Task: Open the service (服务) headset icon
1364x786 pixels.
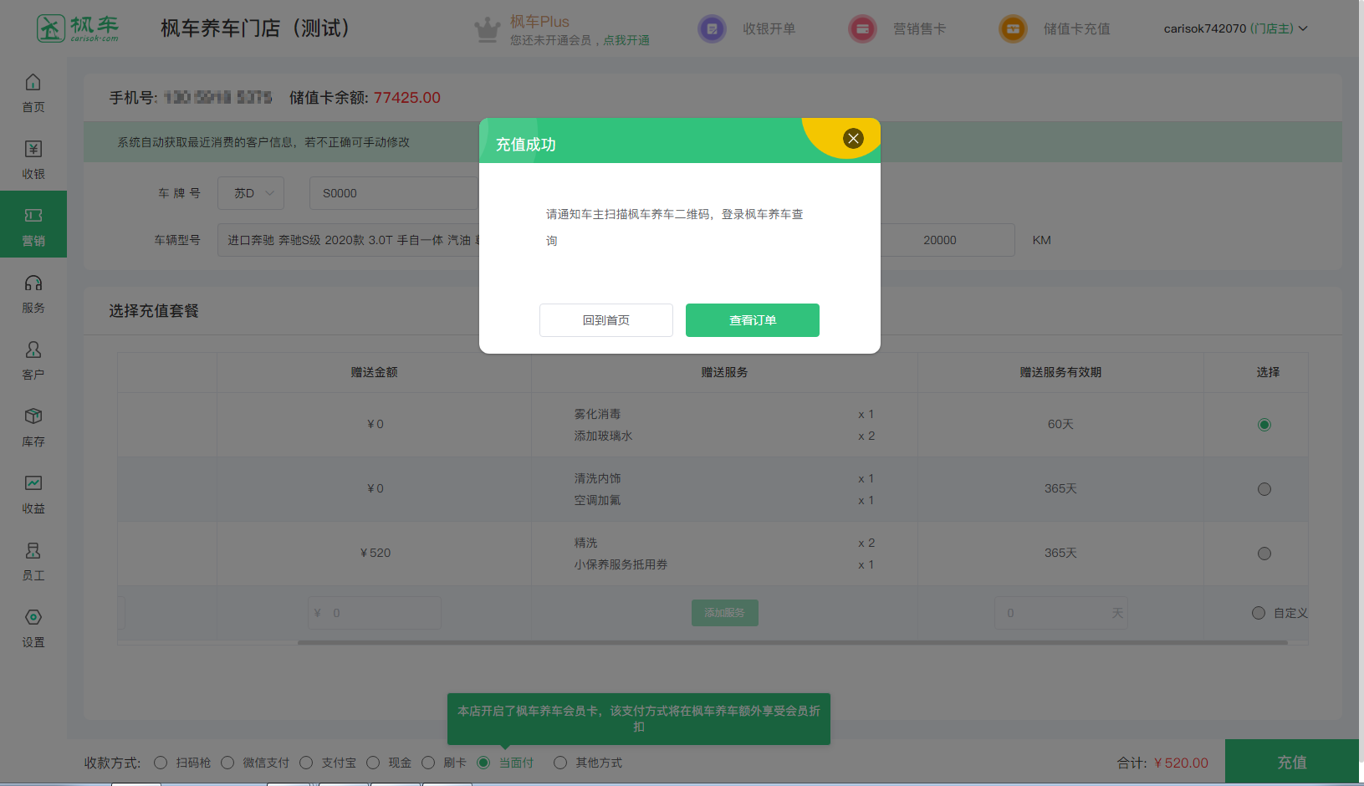Action: pos(33,283)
